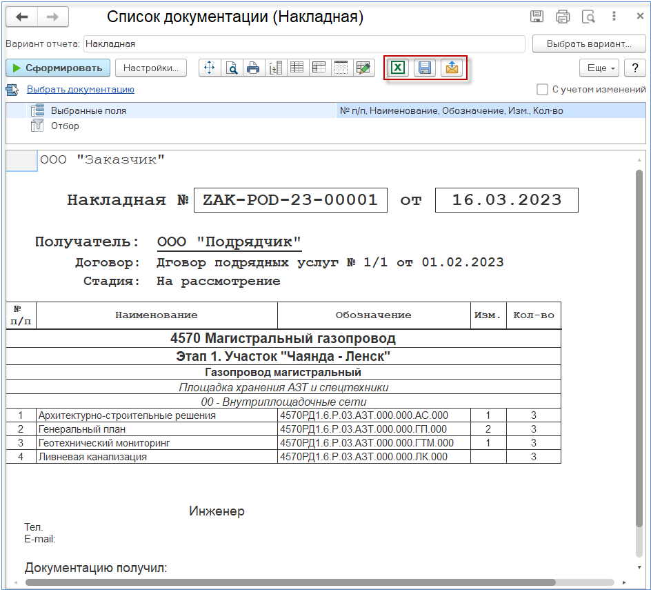Click the Выбранные поля list icon
The height and width of the screenshot is (590, 651).
pos(37,110)
